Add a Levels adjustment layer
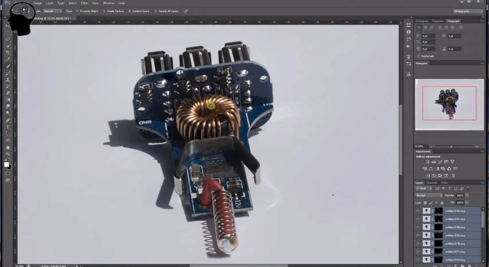The image size is (489, 267). tap(434, 162)
